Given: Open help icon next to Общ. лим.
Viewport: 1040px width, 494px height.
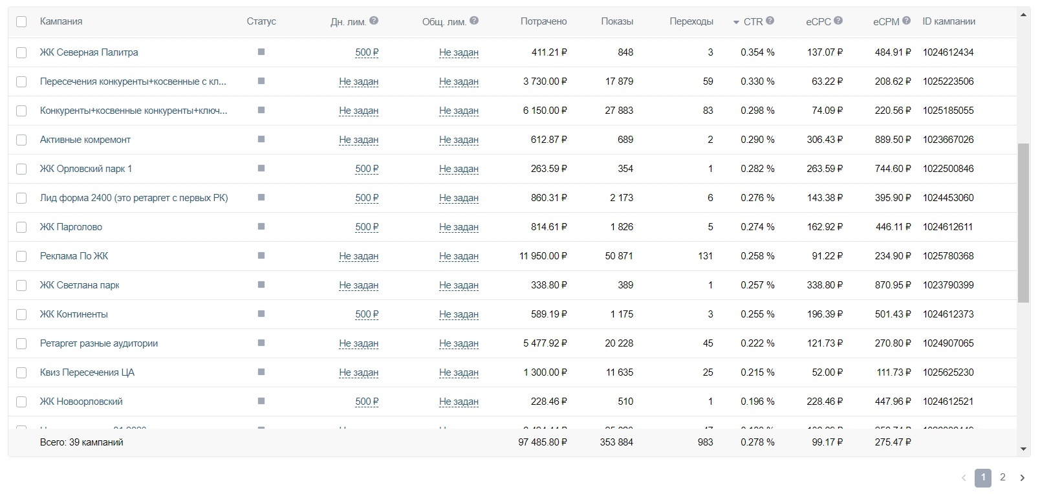Looking at the screenshot, I should (474, 21).
